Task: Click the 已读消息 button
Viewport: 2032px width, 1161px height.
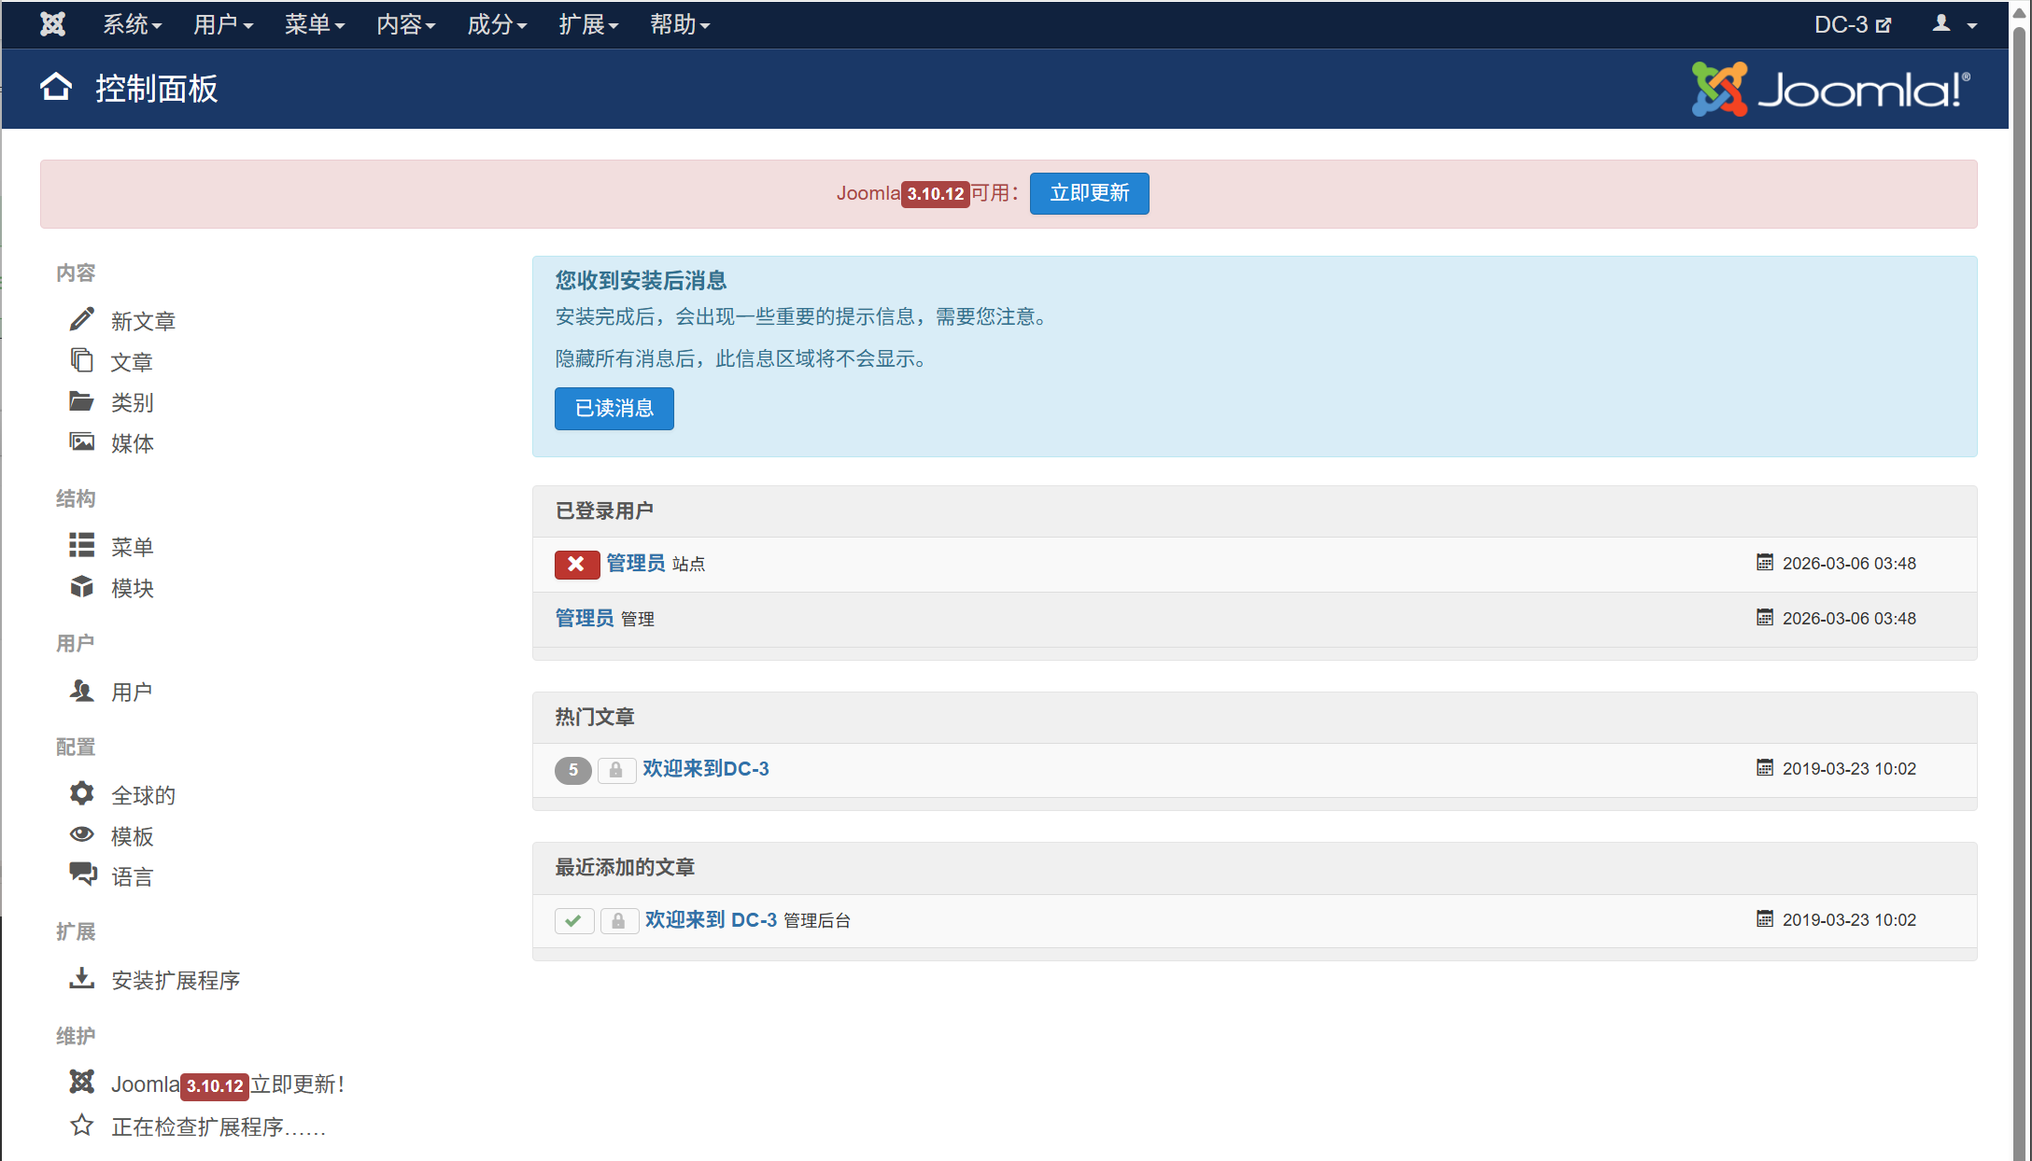Action: click(x=614, y=409)
